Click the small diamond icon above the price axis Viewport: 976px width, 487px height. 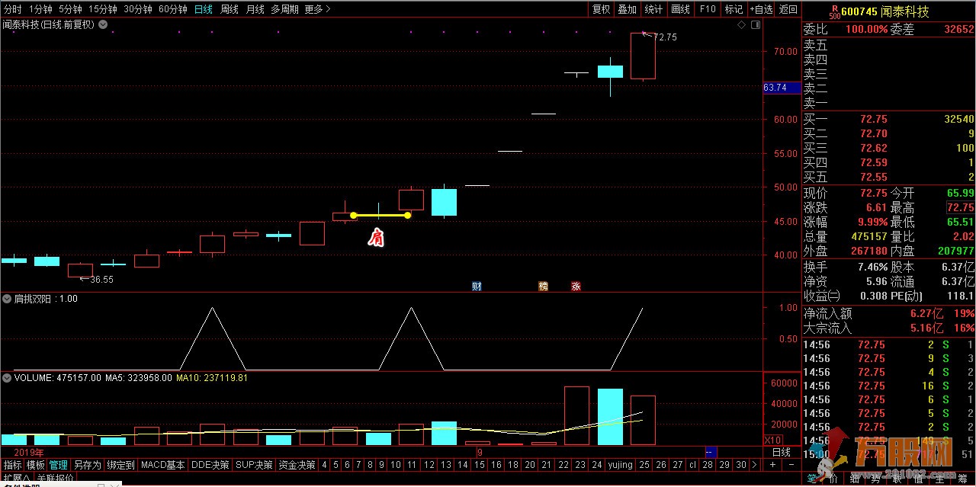pyautogui.click(x=741, y=25)
